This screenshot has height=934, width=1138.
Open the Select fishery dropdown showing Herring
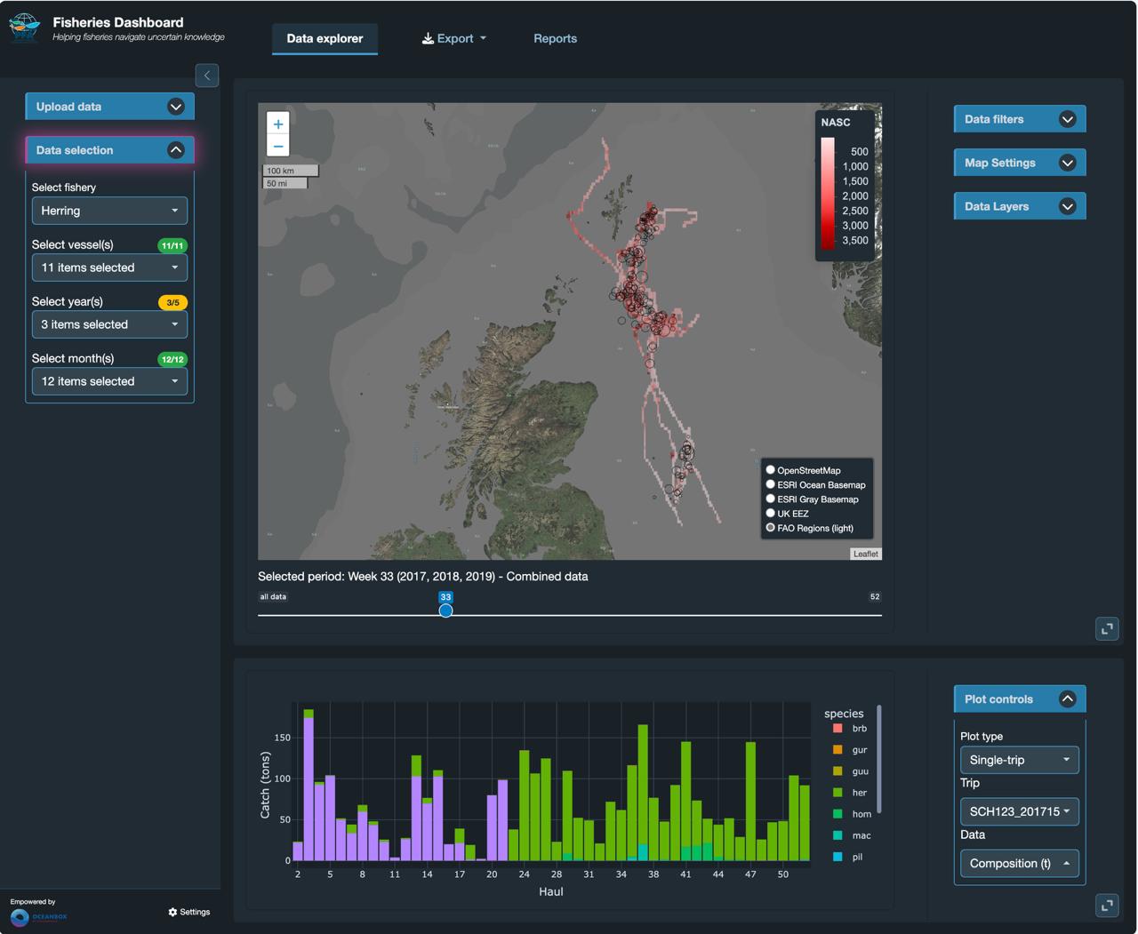109,211
